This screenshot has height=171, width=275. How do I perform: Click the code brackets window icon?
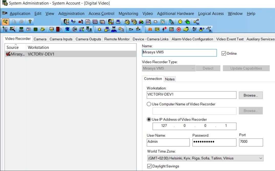[x=162, y=22]
